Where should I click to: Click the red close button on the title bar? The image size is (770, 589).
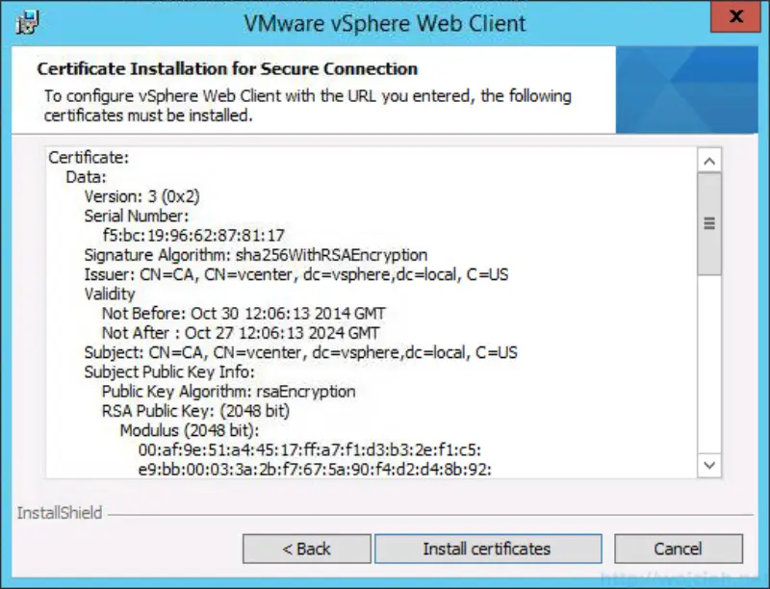(735, 15)
